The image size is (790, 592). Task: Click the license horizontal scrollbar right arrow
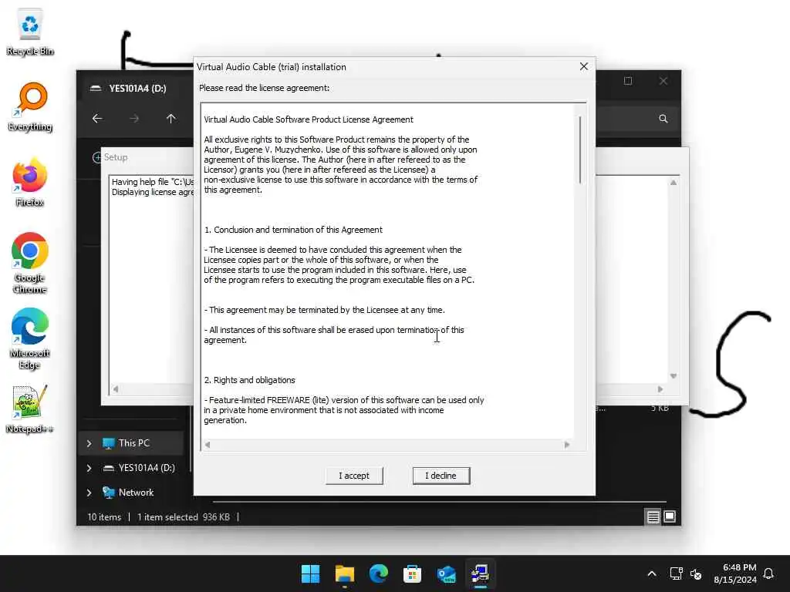pos(567,445)
